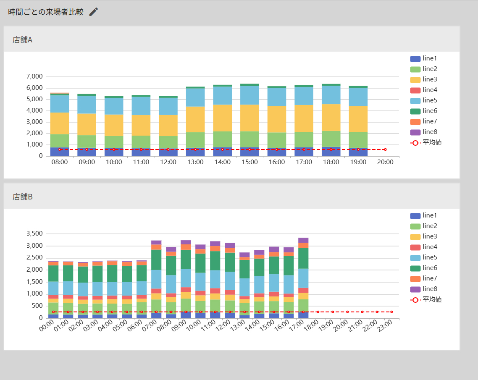The height and width of the screenshot is (380, 478).
Task: Select the 店舗B panel header
Action: [232, 196]
